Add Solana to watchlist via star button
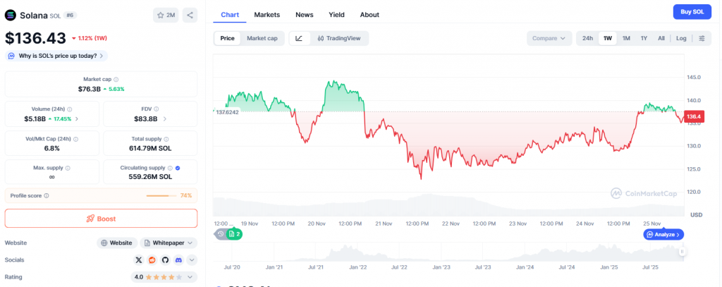Image resolution: width=722 pixels, height=287 pixels. click(166, 15)
